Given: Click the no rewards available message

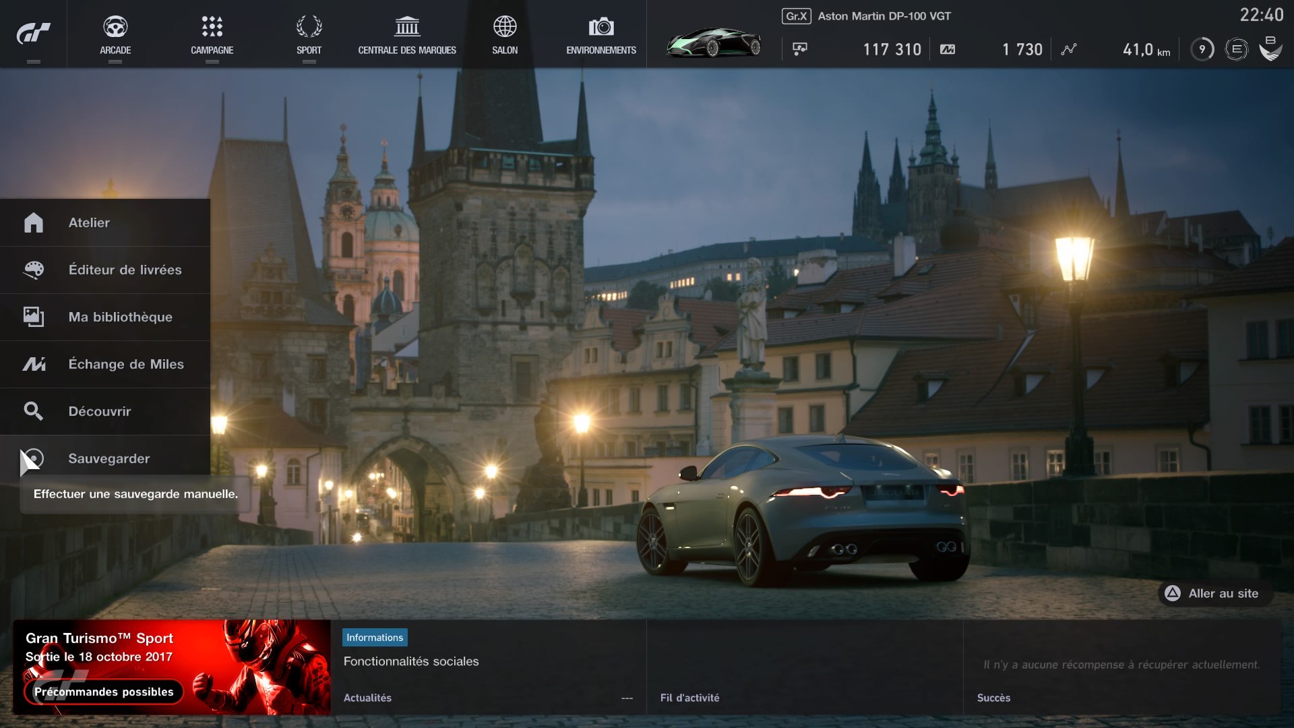Looking at the screenshot, I should point(1121,665).
